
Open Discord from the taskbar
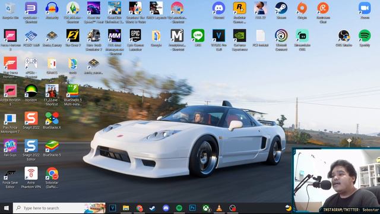pyautogui.click(x=166, y=208)
